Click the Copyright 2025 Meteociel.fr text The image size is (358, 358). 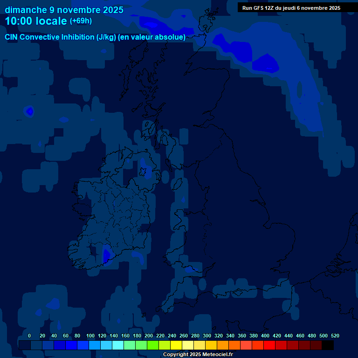coord(198,354)
